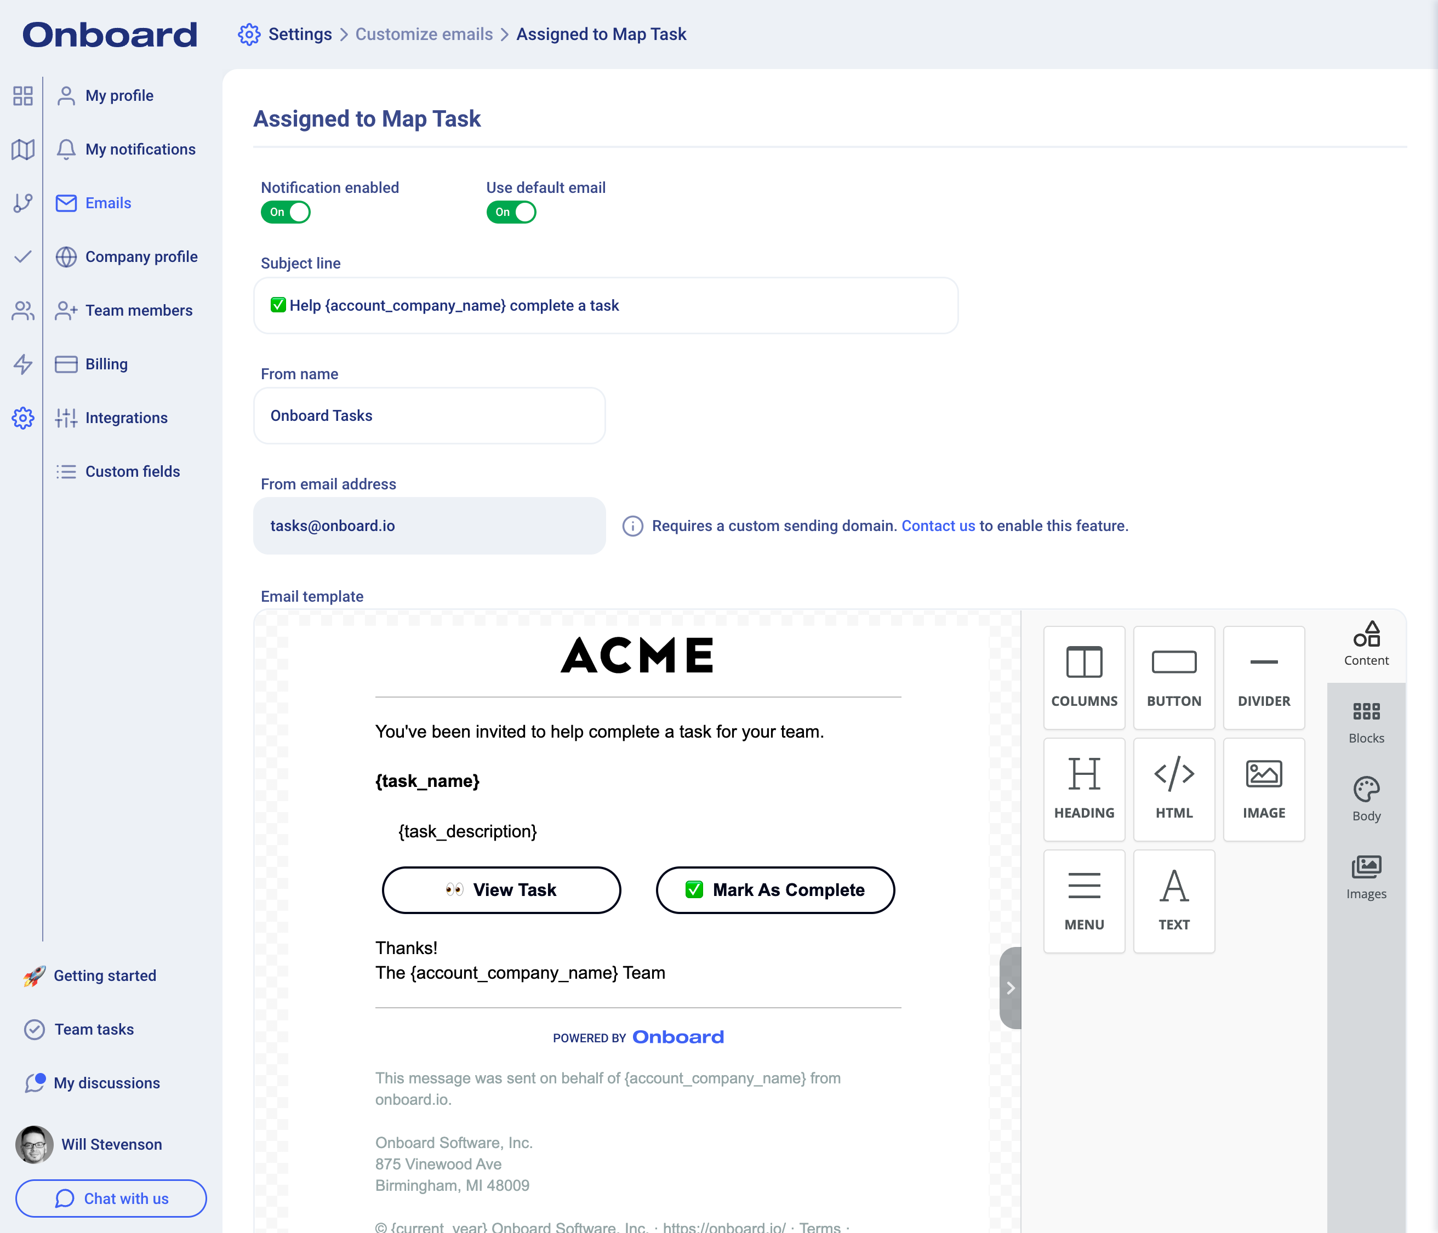Viewport: 1438px width, 1233px height.
Task: Click the Mark As Complete button in template
Action: [775, 891]
